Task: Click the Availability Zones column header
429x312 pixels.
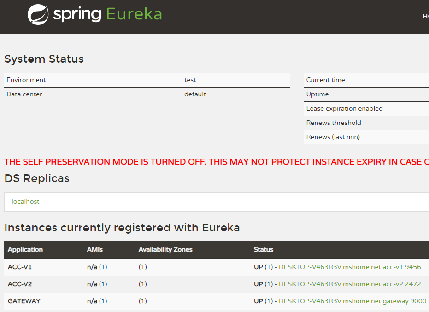Action: [165, 249]
